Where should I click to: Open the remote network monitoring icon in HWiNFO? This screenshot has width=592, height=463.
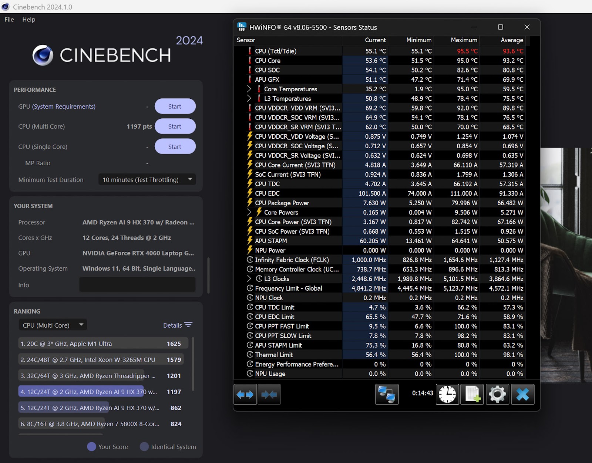[387, 394]
